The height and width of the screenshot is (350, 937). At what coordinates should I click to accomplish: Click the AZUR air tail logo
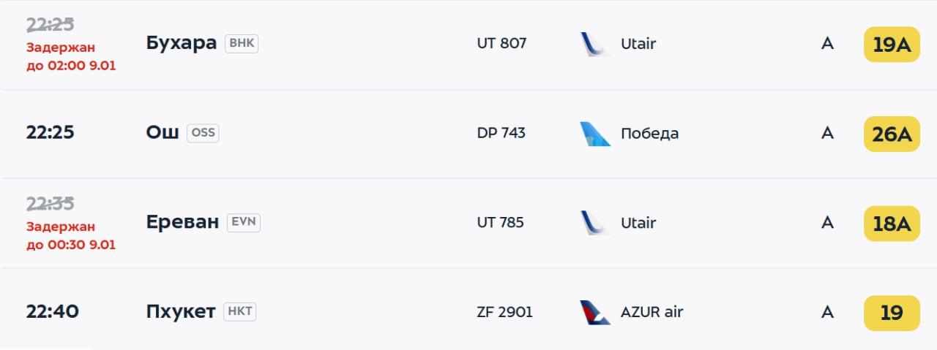pos(594,312)
